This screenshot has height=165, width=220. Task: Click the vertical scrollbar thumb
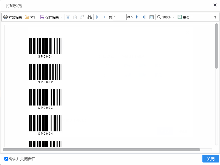216,46
